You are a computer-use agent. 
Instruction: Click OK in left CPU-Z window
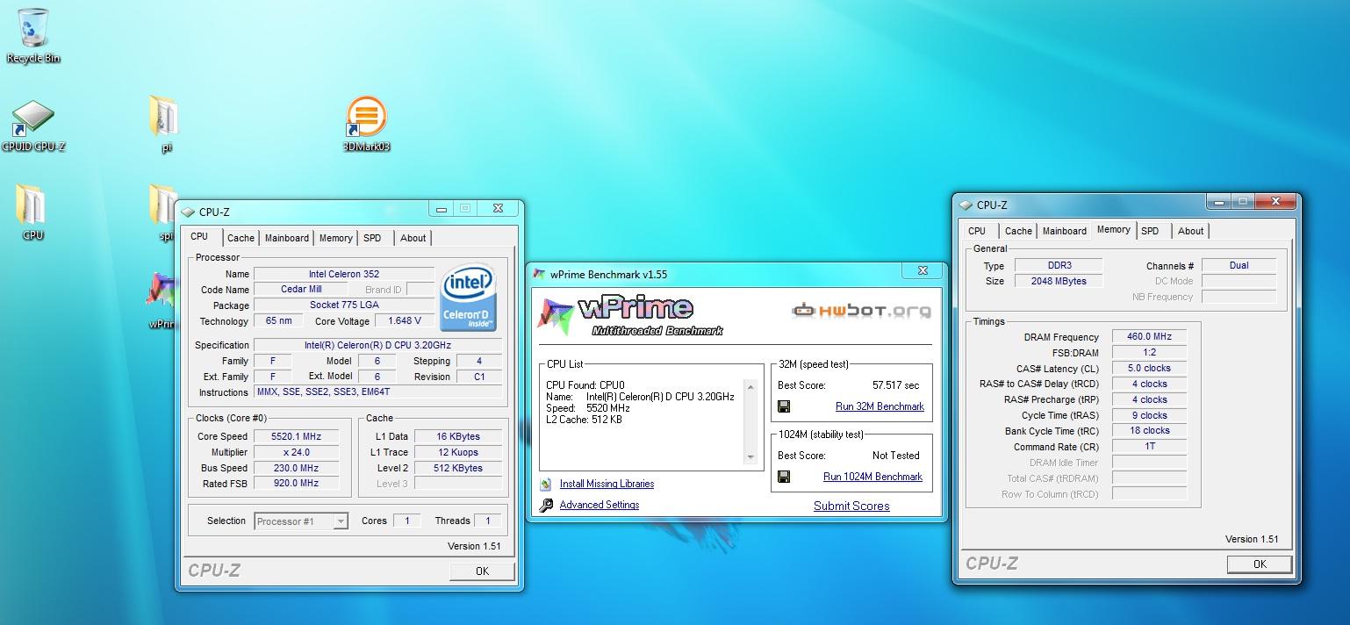[482, 571]
